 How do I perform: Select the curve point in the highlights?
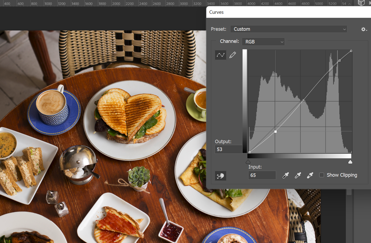340,60
